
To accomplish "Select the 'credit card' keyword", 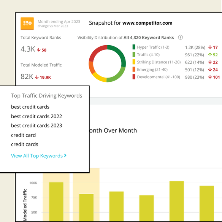I will point(23,135).
